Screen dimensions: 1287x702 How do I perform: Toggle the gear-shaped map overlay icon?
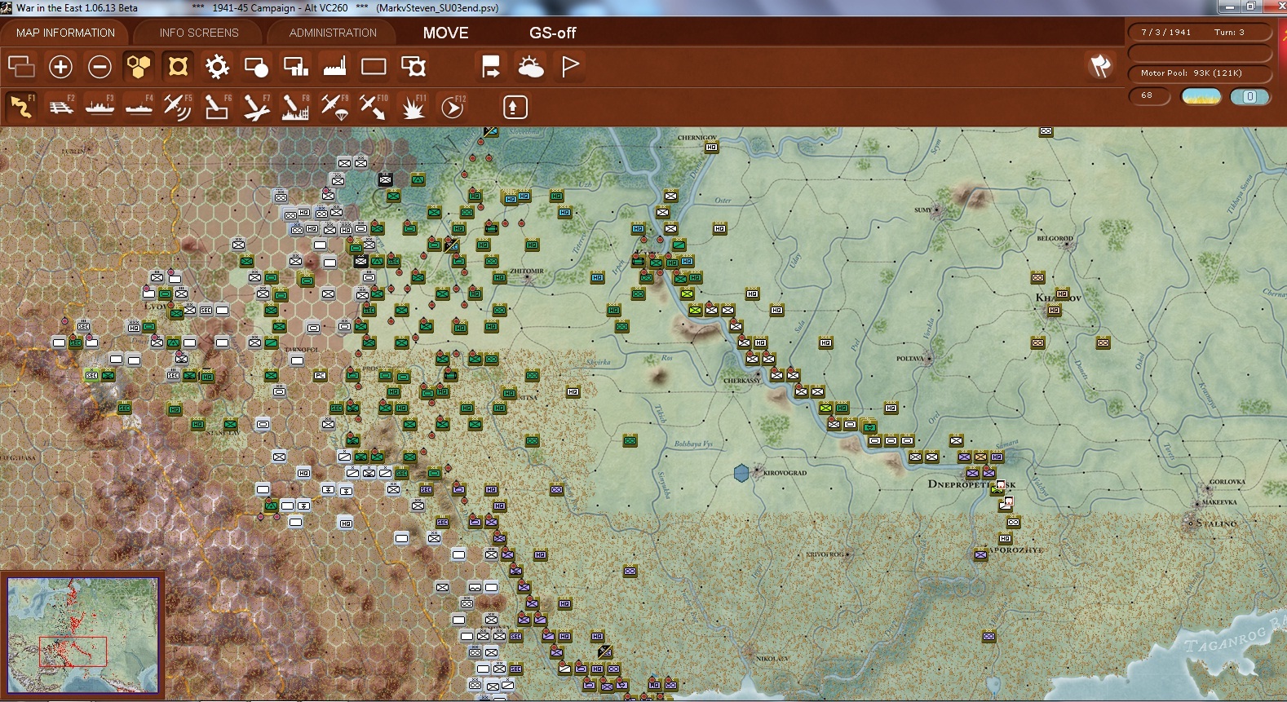(x=217, y=66)
